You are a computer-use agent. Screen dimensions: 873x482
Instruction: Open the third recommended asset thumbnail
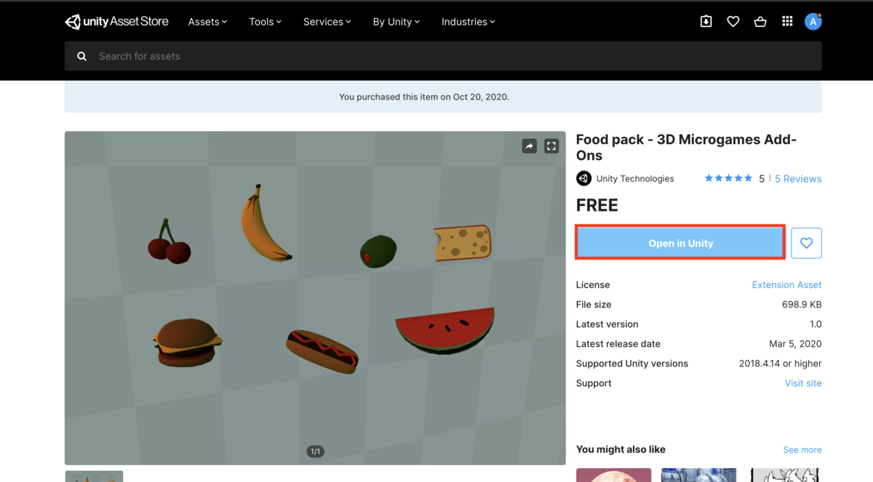point(785,475)
